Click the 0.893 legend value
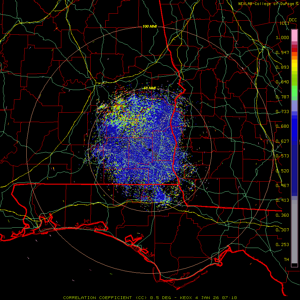300x300 pixels. click(x=282, y=67)
